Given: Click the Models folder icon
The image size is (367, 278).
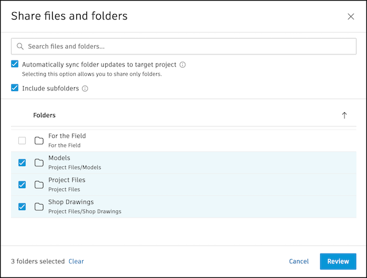Looking at the screenshot, I should [x=39, y=163].
